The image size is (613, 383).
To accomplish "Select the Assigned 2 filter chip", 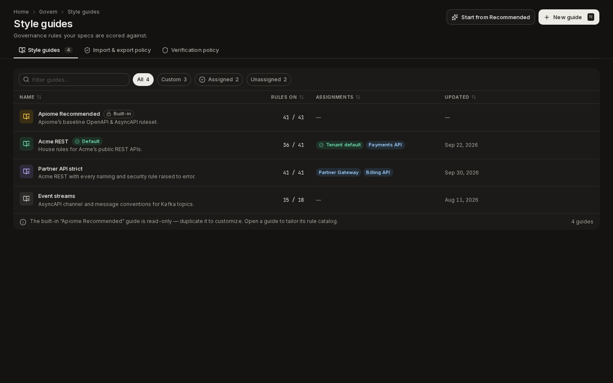I will 219,80.
